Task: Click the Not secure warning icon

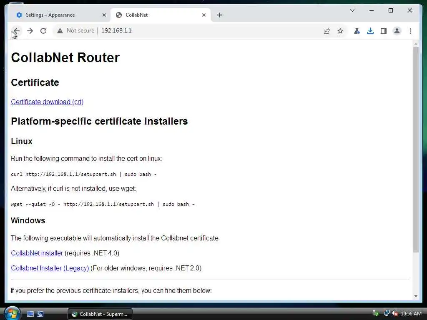Action: (60, 31)
